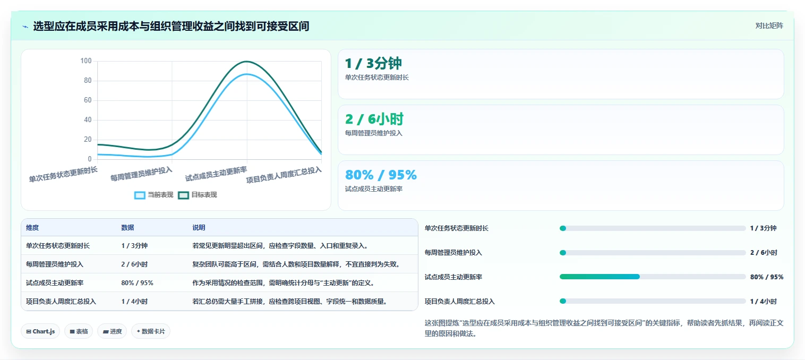This screenshot has height=360, width=805.
Task: Click the 单次任务状态更新时长 progress bar
Action: click(x=653, y=228)
